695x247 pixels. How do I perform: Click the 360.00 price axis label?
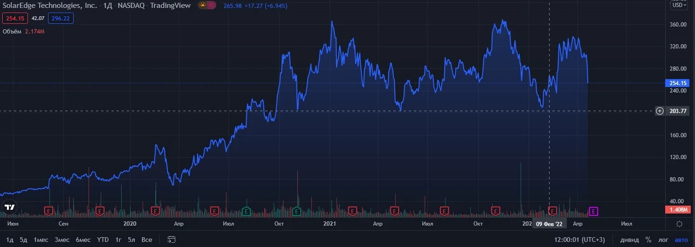click(x=677, y=24)
